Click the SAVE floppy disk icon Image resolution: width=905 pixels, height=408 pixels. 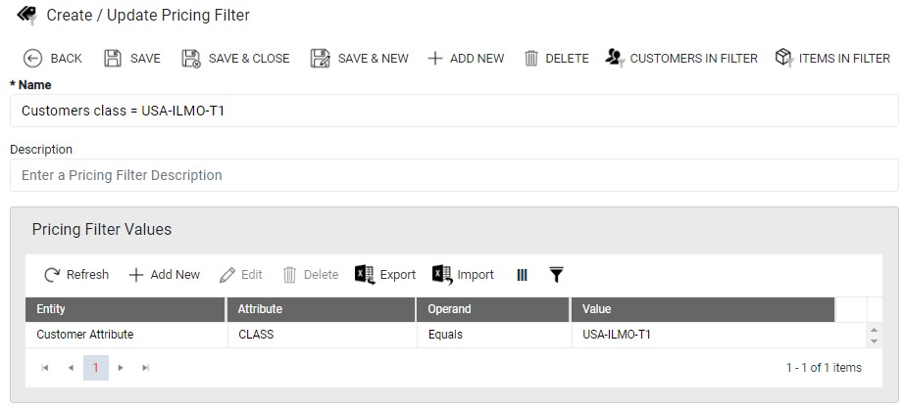[x=113, y=58]
